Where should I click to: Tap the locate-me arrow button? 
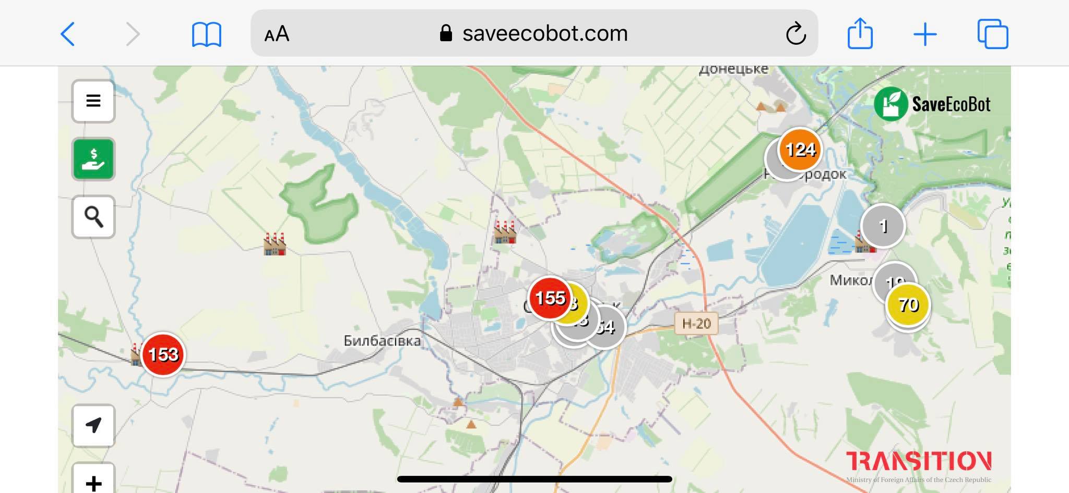93,425
